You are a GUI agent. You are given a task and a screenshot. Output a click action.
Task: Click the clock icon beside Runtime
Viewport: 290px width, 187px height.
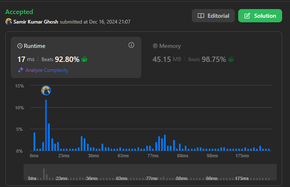click(x=20, y=46)
